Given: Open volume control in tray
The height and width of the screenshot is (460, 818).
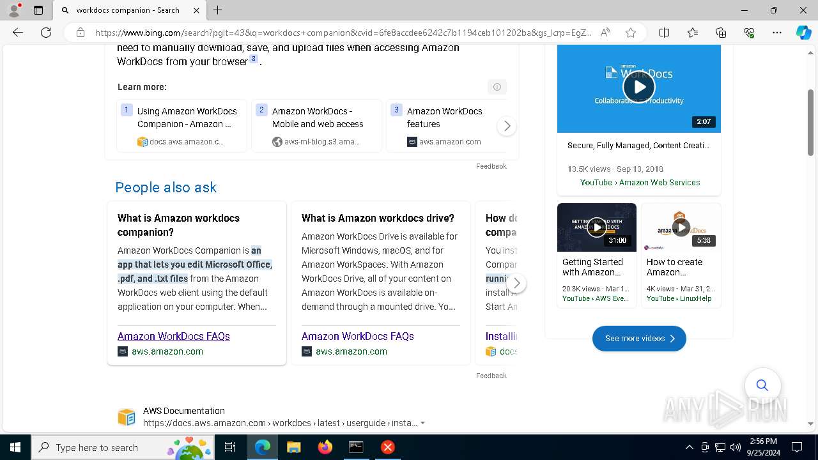Looking at the screenshot, I should tap(736, 447).
